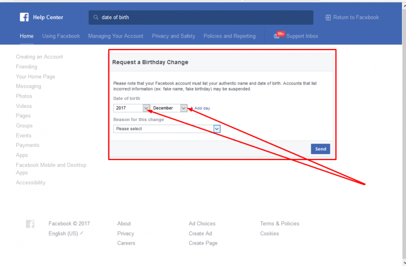Open the Photos topic

tap(24, 96)
